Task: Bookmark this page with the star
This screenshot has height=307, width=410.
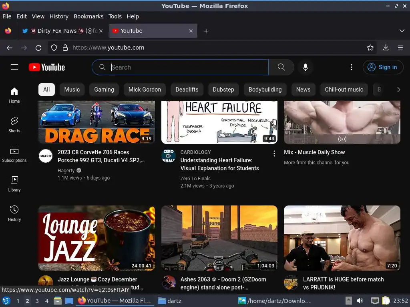Action: [x=370, y=48]
